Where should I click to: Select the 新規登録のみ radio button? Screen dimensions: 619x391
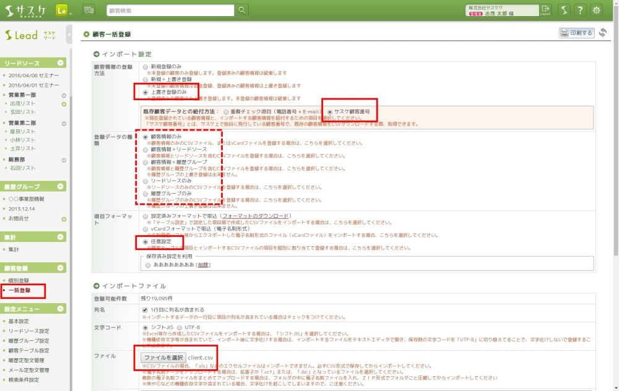point(145,66)
